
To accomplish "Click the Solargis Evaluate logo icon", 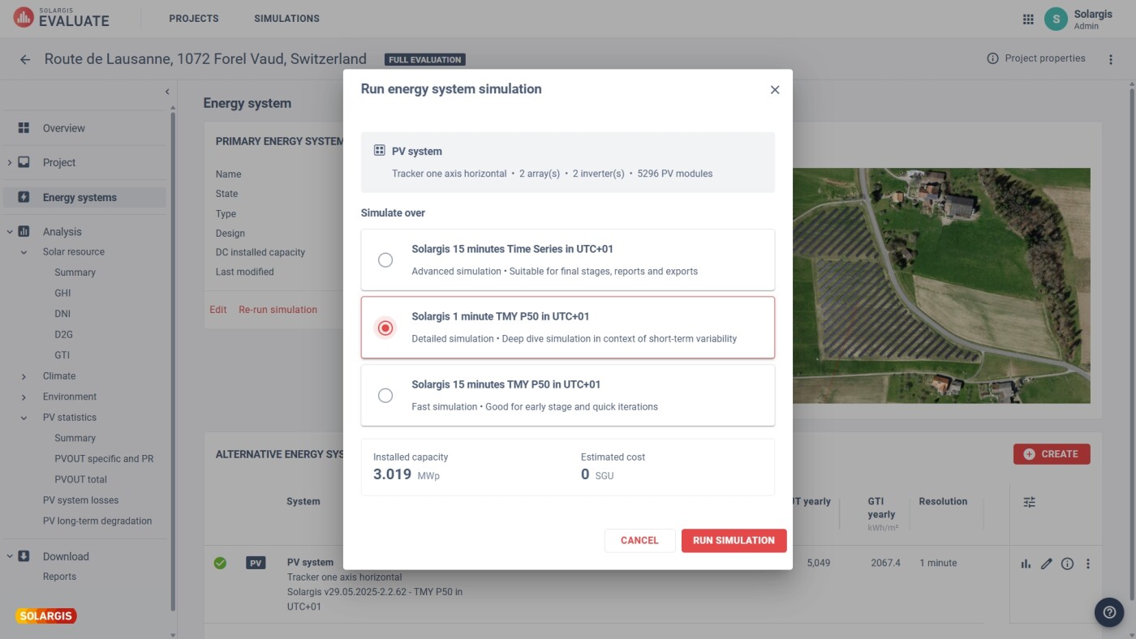I will 24,18.
